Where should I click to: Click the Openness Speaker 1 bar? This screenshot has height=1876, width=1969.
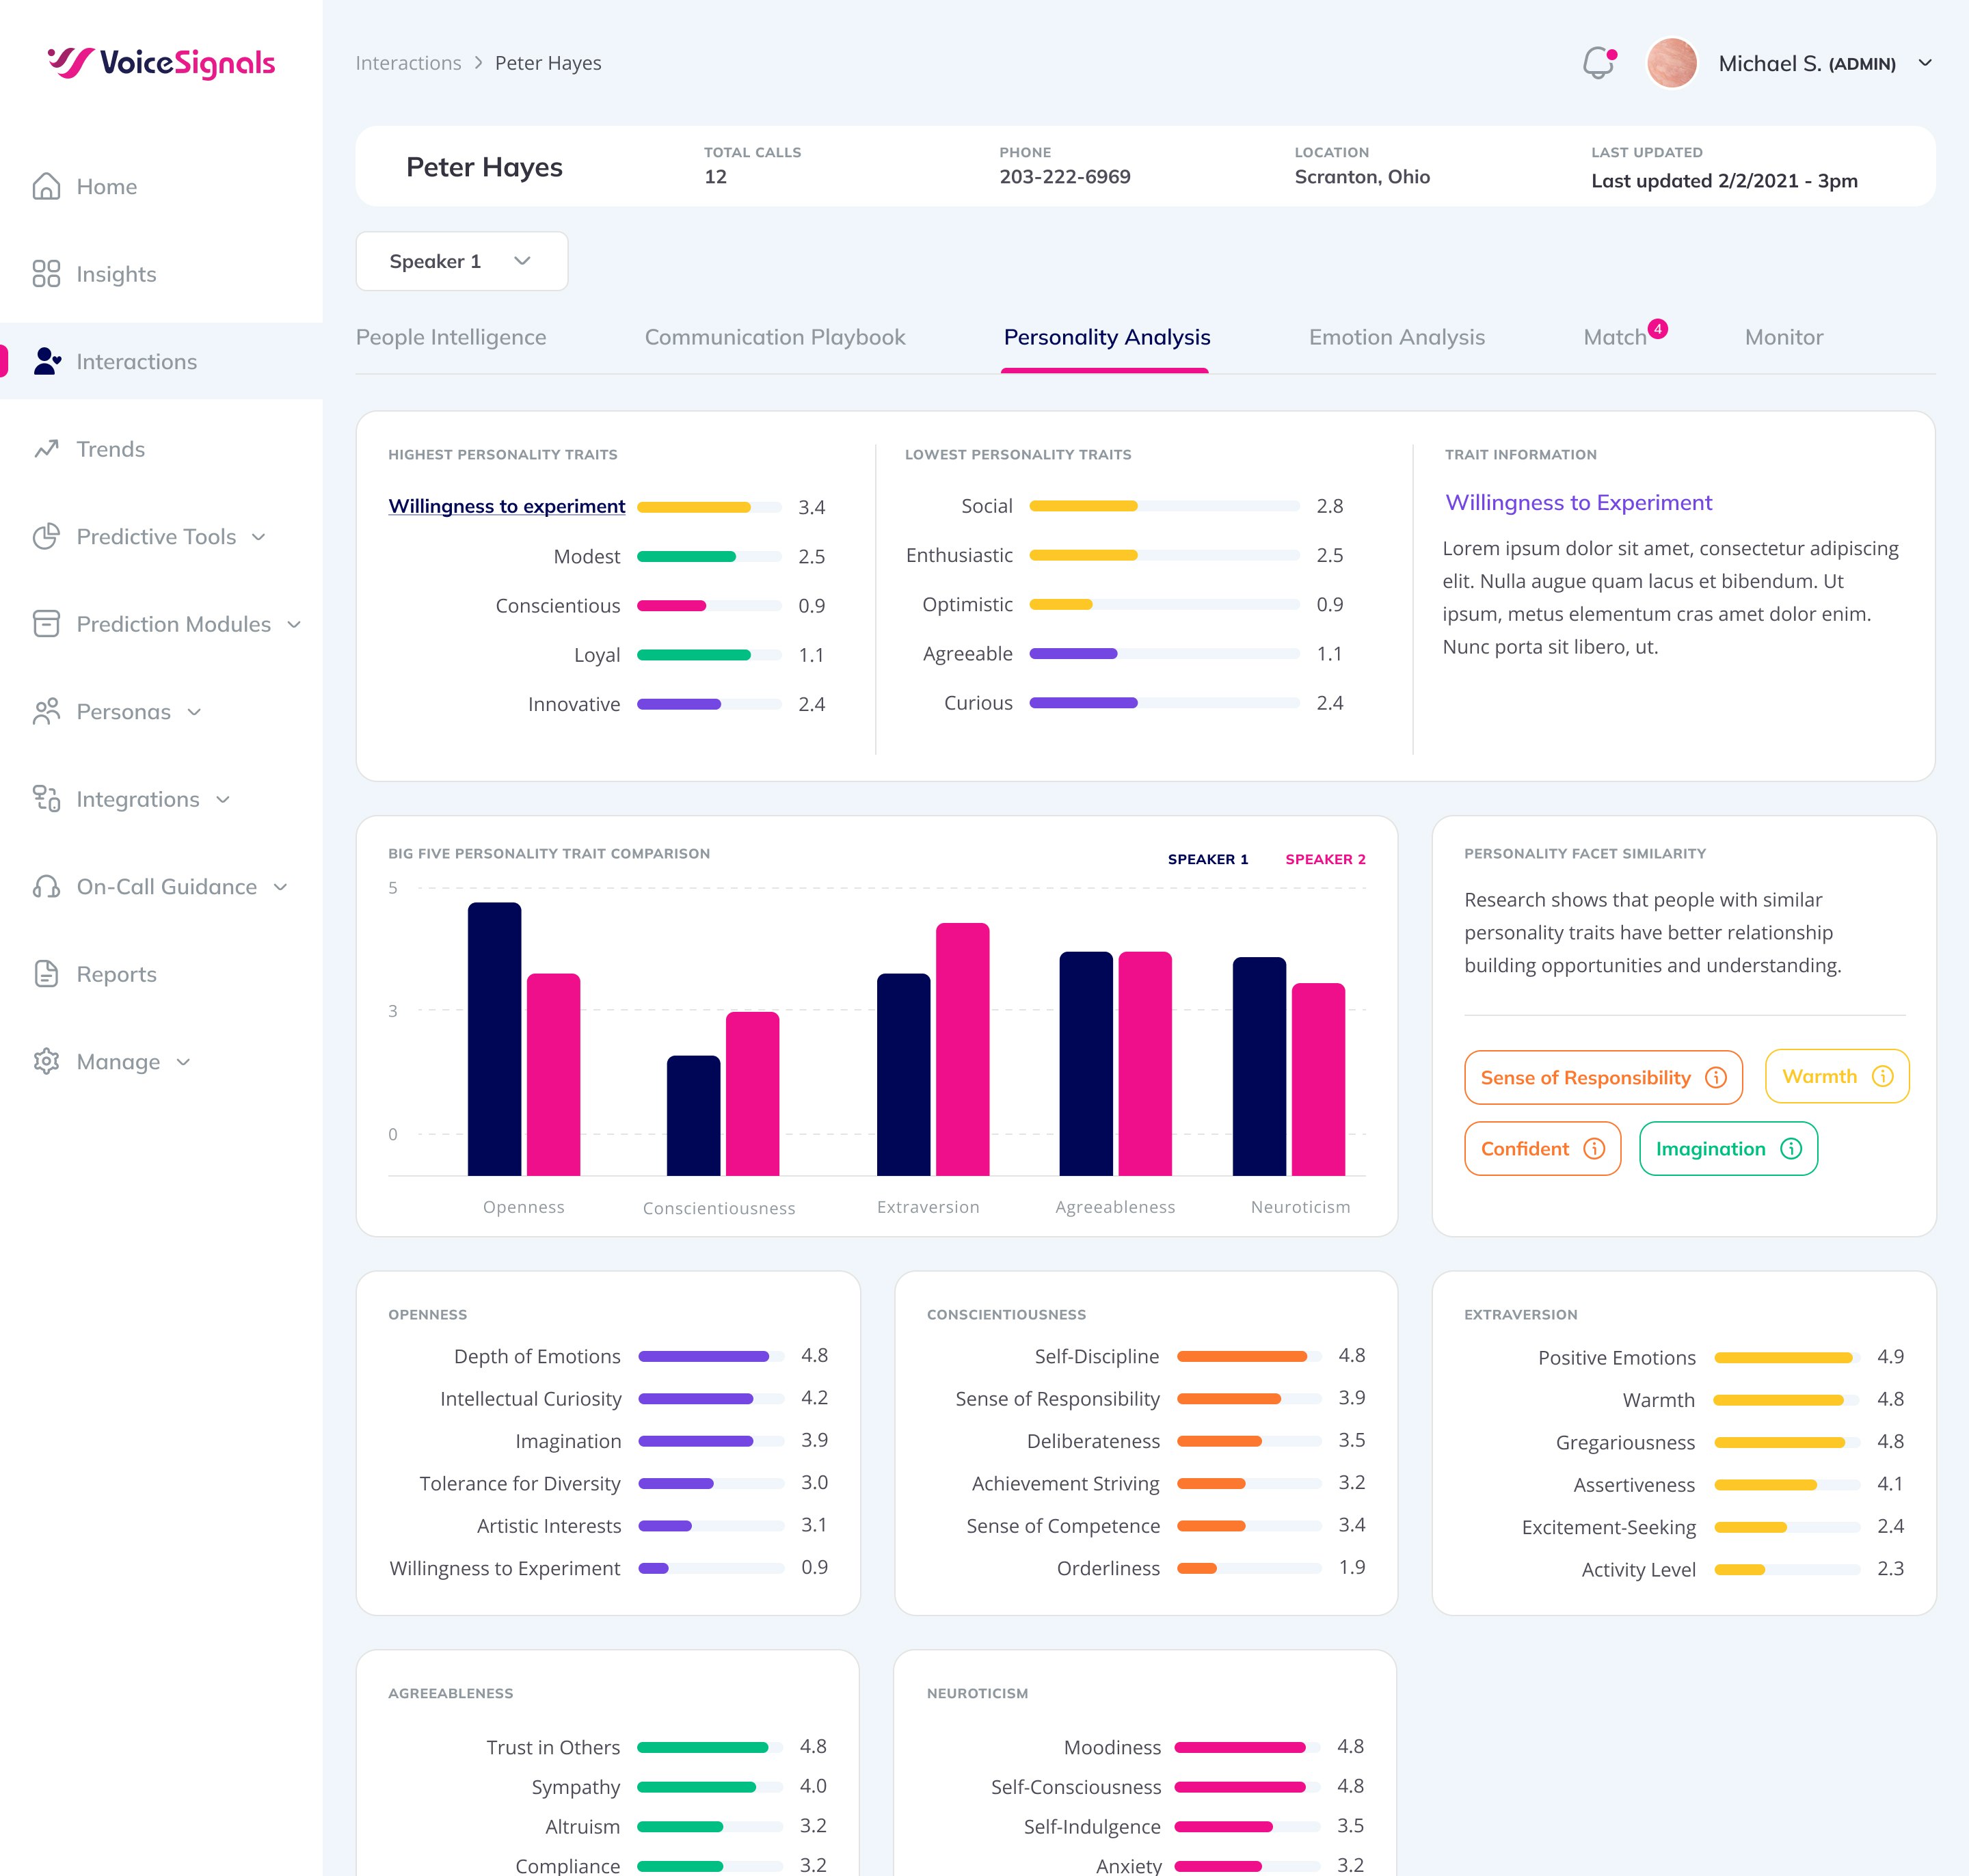(x=494, y=1038)
